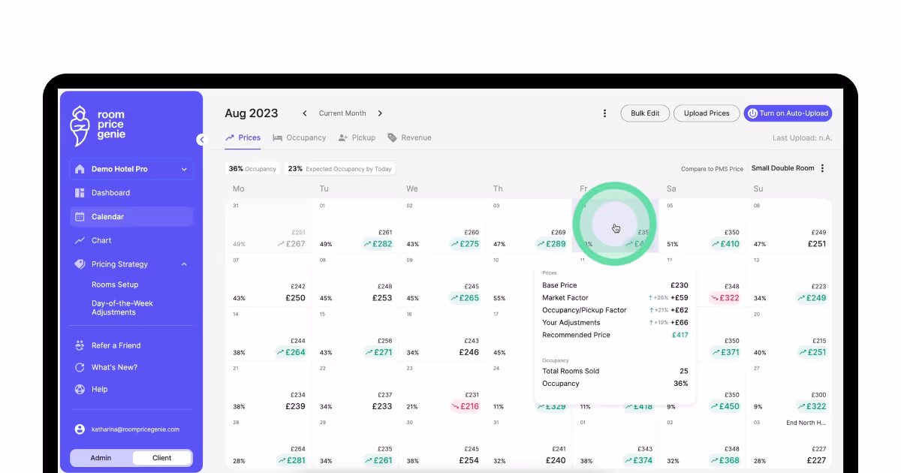This screenshot has height=473, width=901.
Task: Click the Last Upload: n.A. status
Action: (x=802, y=138)
